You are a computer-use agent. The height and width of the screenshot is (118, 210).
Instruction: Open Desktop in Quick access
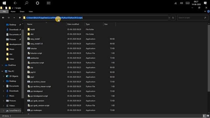coord(12,25)
